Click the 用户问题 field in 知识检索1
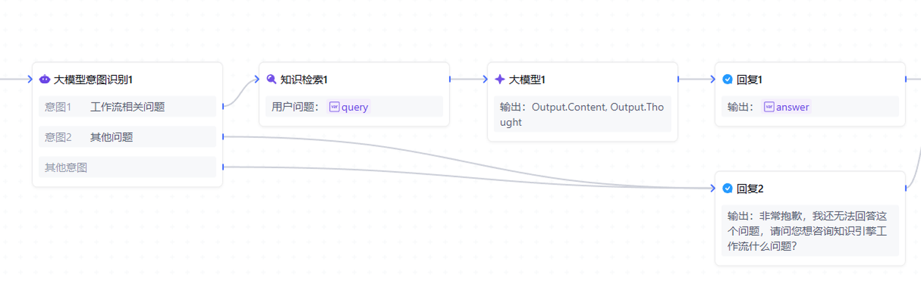The image size is (921, 284). (295, 107)
